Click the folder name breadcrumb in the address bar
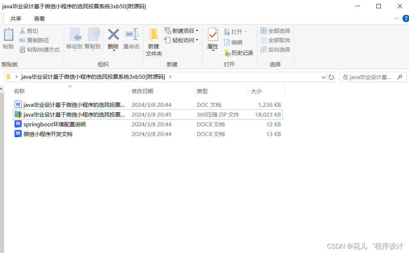 93,77
